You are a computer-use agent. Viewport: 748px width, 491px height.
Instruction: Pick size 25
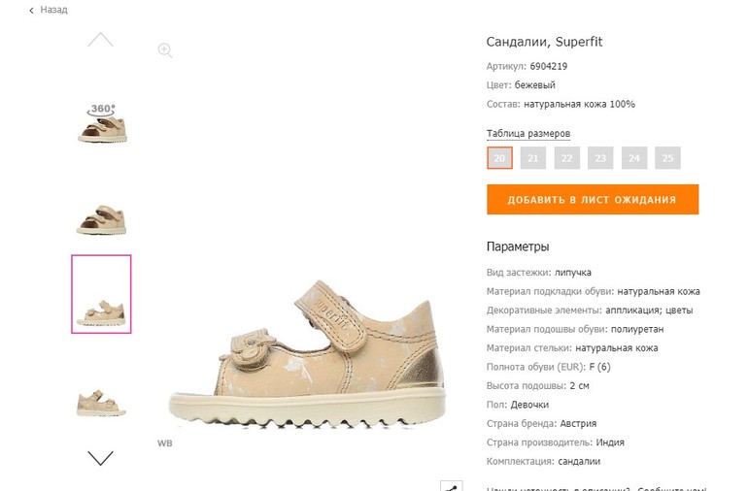click(668, 158)
